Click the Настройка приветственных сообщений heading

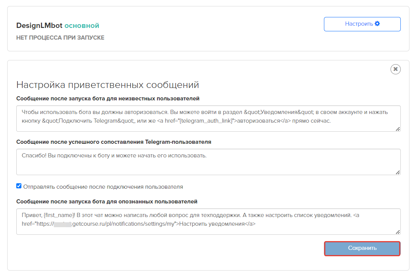click(x=107, y=85)
